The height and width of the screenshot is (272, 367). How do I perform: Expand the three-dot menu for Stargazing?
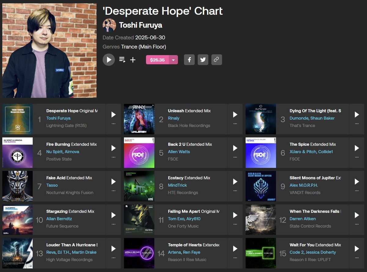pos(113,224)
